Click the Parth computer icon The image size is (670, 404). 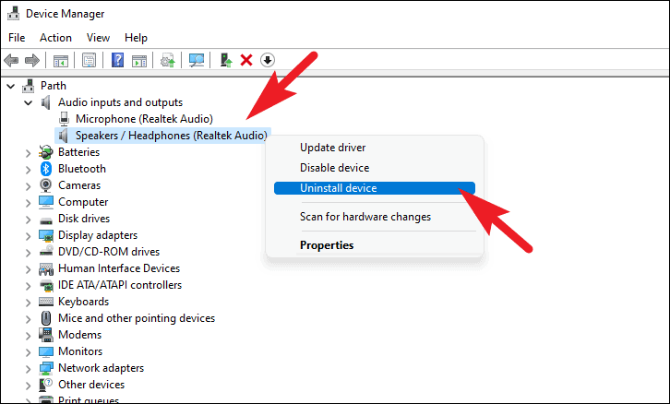(29, 86)
